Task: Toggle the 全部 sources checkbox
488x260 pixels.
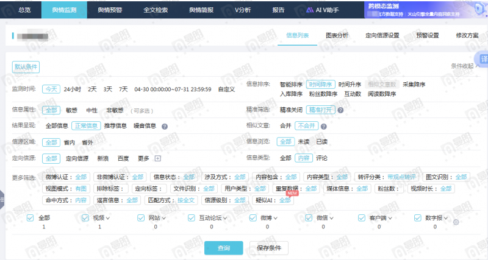Action: click(x=30, y=218)
